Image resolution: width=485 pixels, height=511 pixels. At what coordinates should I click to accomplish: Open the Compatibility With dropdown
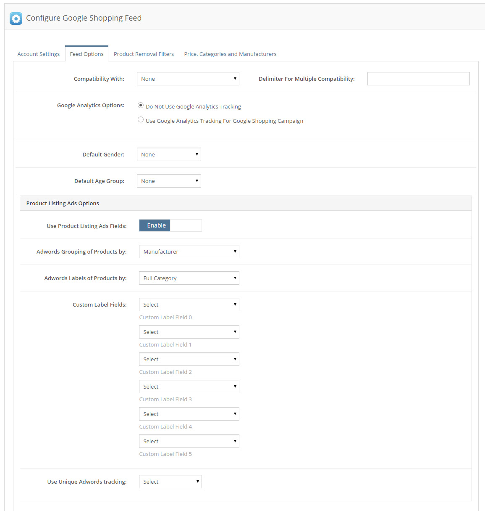(188, 79)
